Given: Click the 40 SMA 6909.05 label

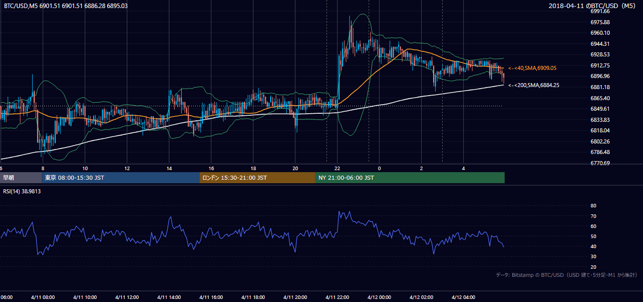Looking at the screenshot, I should click(532, 67).
